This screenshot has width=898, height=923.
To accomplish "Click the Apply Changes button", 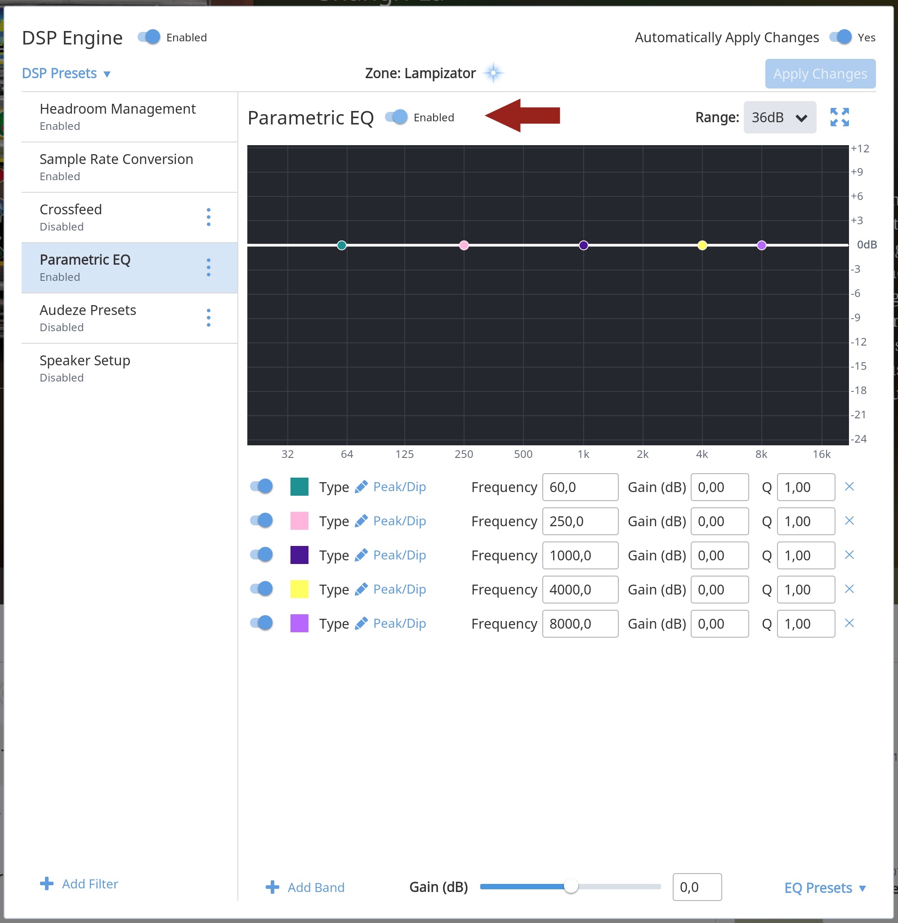I will click(x=820, y=74).
